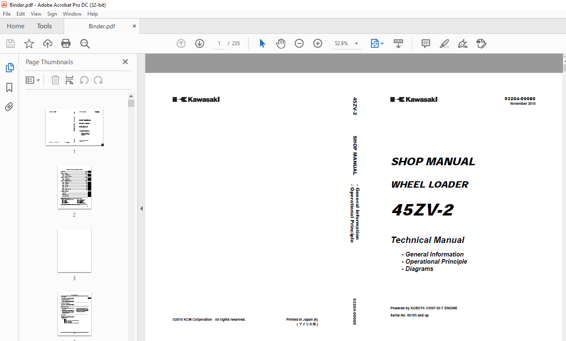Open the Sign menu
The image size is (566, 341).
[x=52, y=14]
